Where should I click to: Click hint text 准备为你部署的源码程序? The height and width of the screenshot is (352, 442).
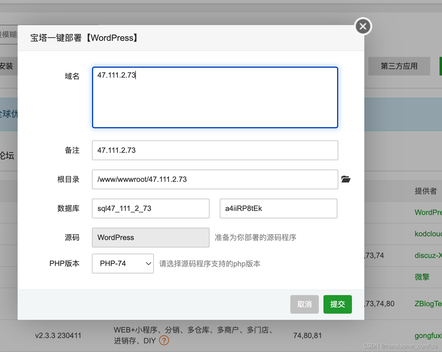pyautogui.click(x=256, y=238)
